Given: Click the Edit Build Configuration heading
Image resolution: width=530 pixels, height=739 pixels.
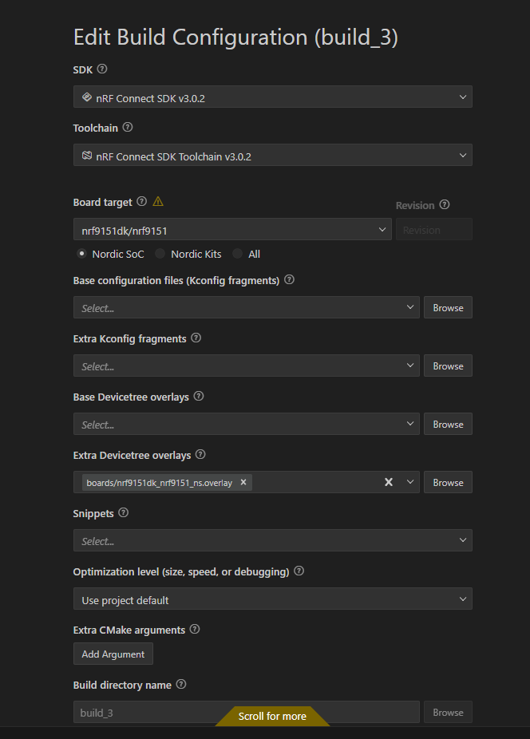Looking at the screenshot, I should click(x=235, y=38).
